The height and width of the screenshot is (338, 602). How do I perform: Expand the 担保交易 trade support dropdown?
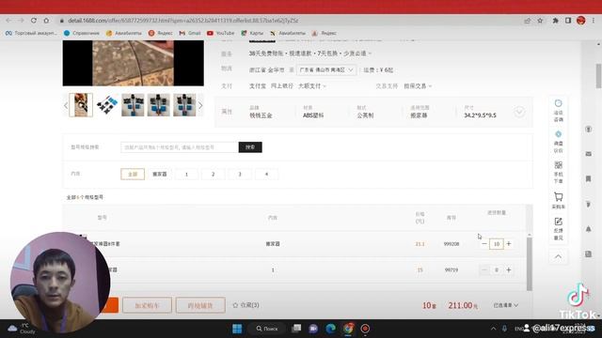click(418, 85)
